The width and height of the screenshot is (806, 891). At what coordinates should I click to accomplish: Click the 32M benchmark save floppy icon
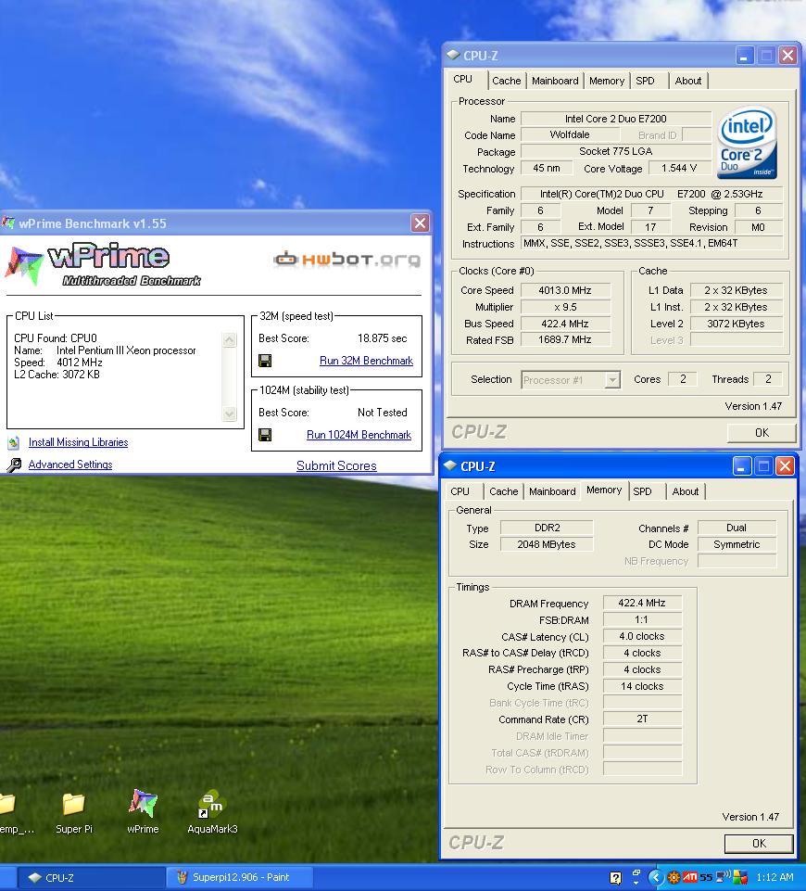point(265,361)
